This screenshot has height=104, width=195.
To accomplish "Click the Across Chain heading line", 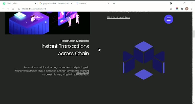I will point(73,54).
